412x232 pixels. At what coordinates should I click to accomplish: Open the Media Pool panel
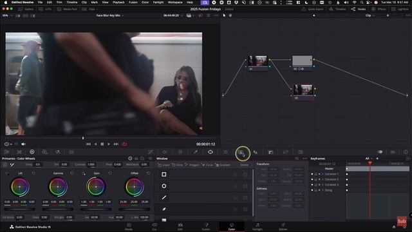point(67,9)
